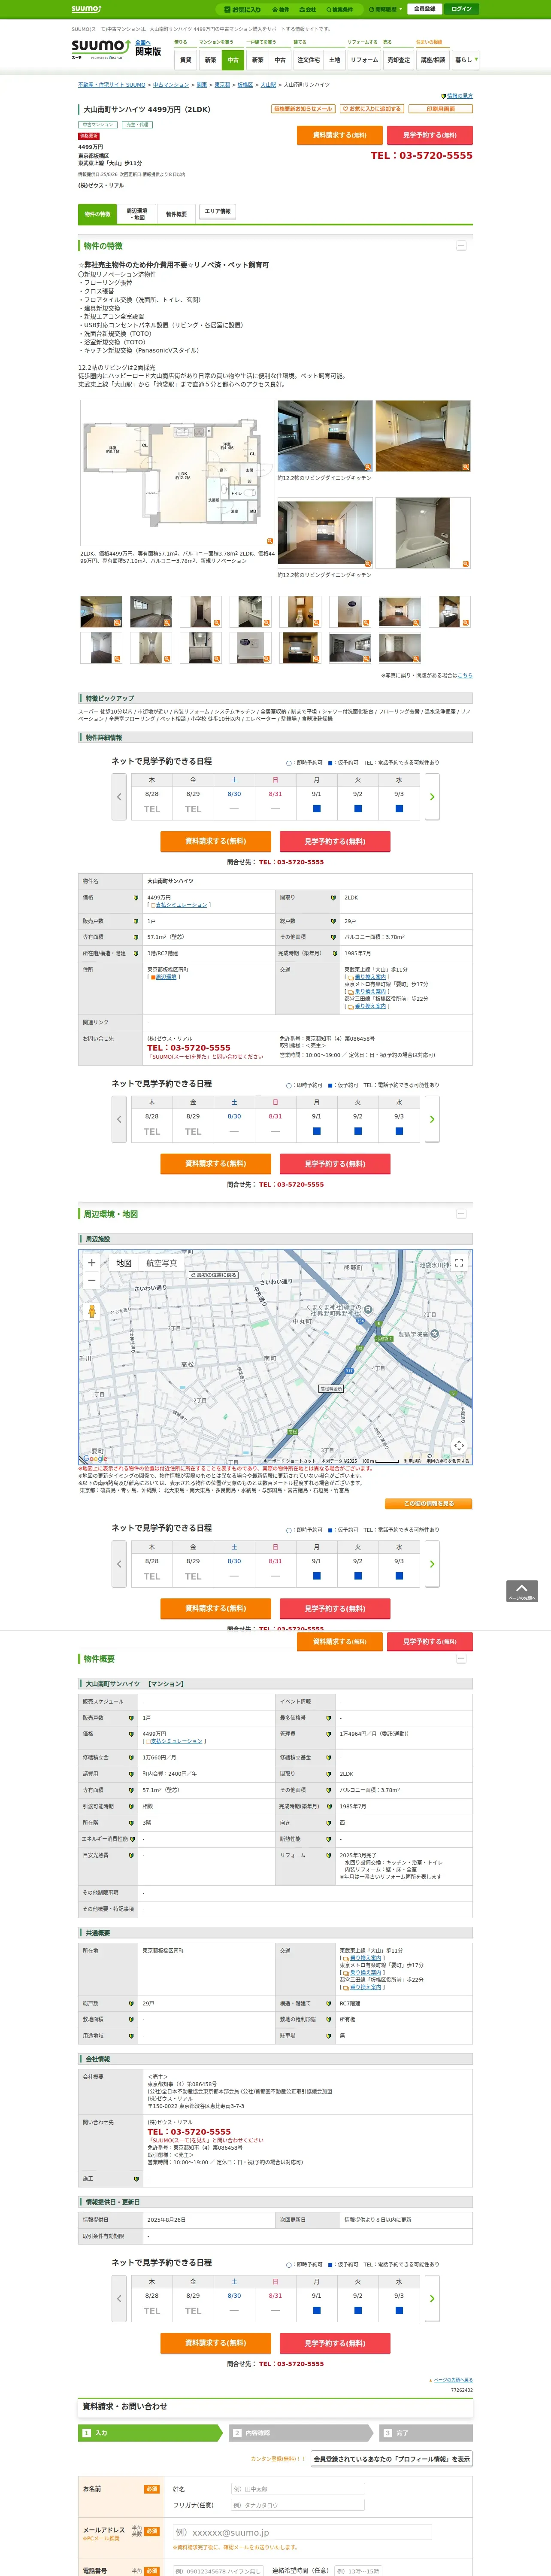Select 9/2 Tuesday viewing slot in first calendar
This screenshot has height=2576, width=551.
pyautogui.click(x=357, y=808)
